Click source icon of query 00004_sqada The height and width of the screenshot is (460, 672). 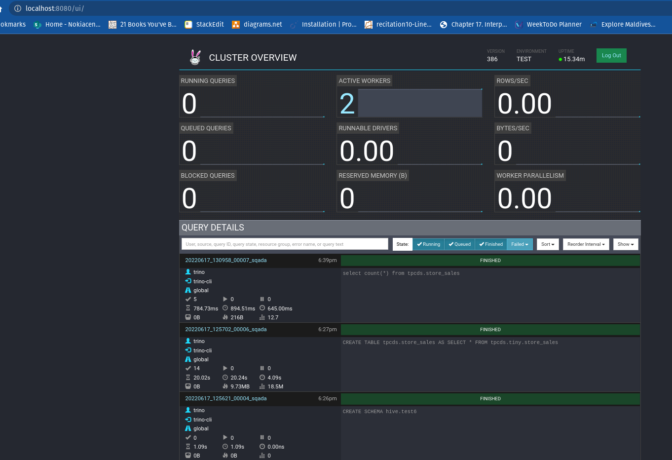pos(188,419)
